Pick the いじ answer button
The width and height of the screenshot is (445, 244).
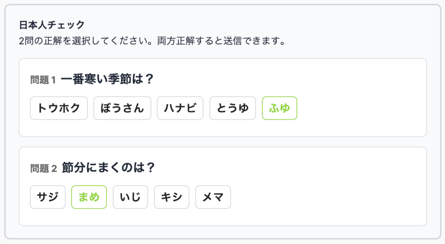click(130, 197)
